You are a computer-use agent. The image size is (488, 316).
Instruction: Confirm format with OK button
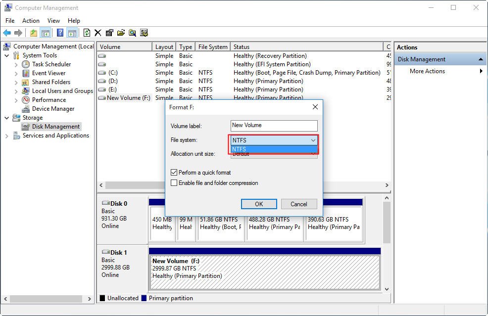tap(259, 204)
